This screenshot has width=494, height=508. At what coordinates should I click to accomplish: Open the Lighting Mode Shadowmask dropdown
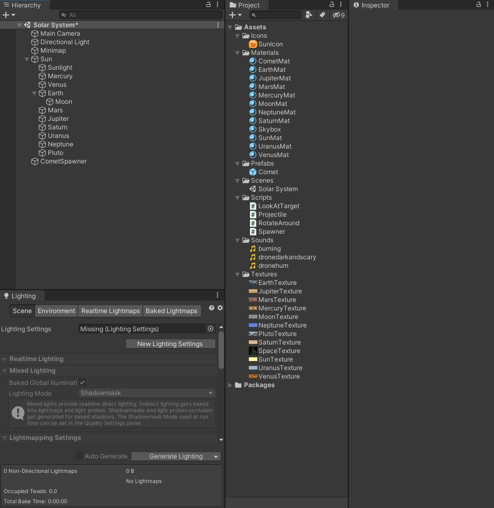(x=147, y=393)
